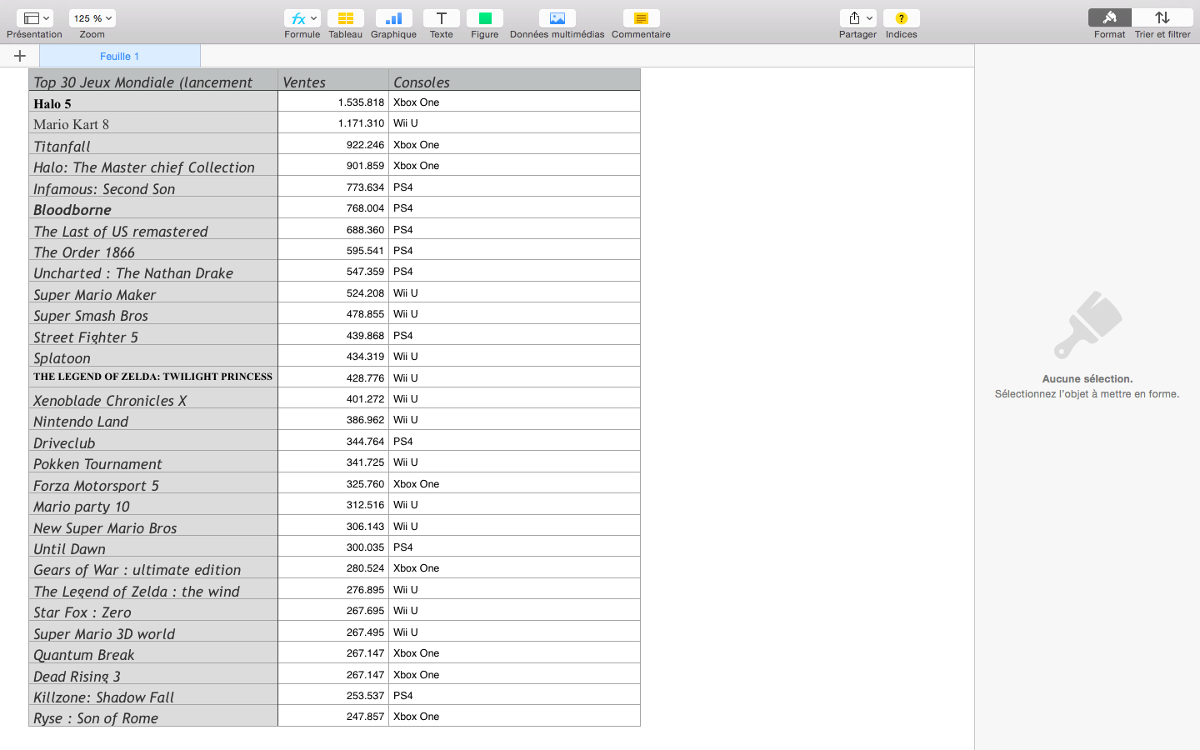Viewport: 1200px width, 750px height.
Task: Select the Xenoblade Chronicles X cell
Action: 153,398
